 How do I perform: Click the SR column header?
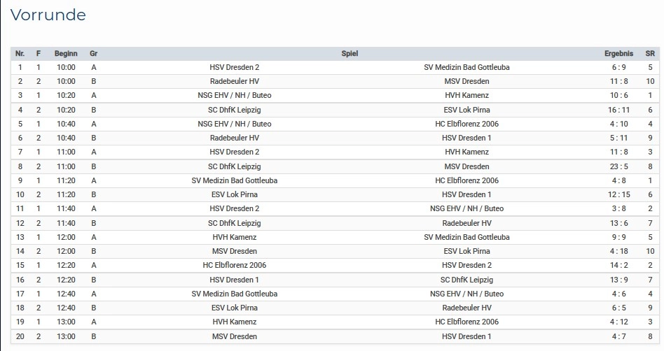coord(650,54)
